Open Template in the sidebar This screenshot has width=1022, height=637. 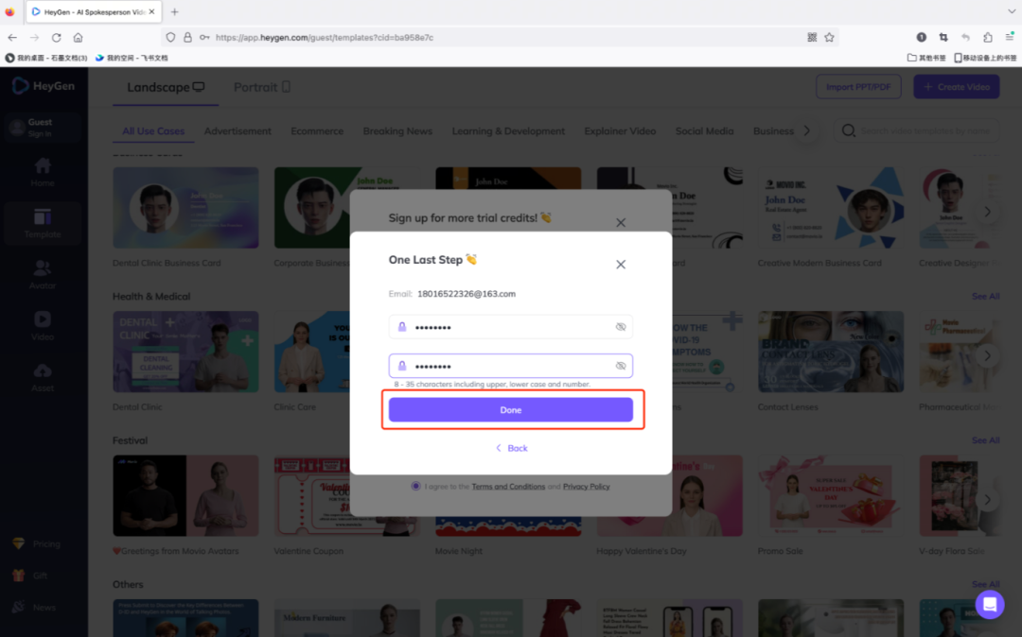click(43, 223)
